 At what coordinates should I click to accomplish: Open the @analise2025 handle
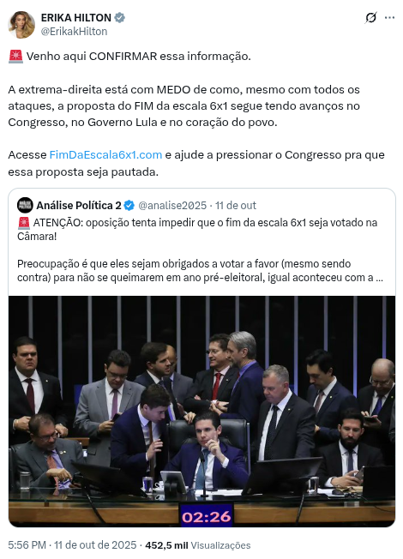(x=172, y=206)
